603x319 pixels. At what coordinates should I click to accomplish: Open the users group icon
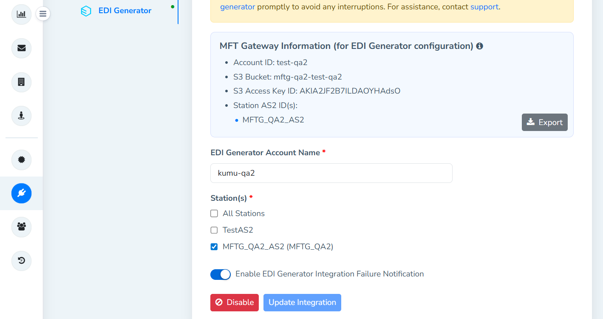(21, 227)
